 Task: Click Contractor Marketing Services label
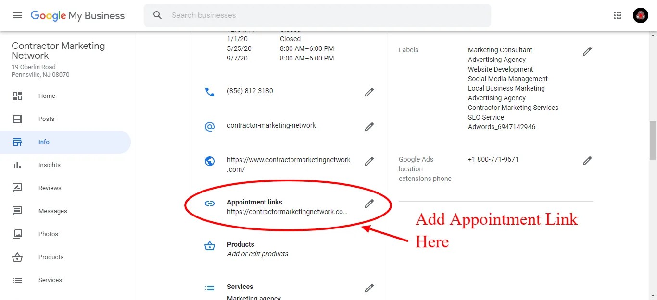(513, 108)
